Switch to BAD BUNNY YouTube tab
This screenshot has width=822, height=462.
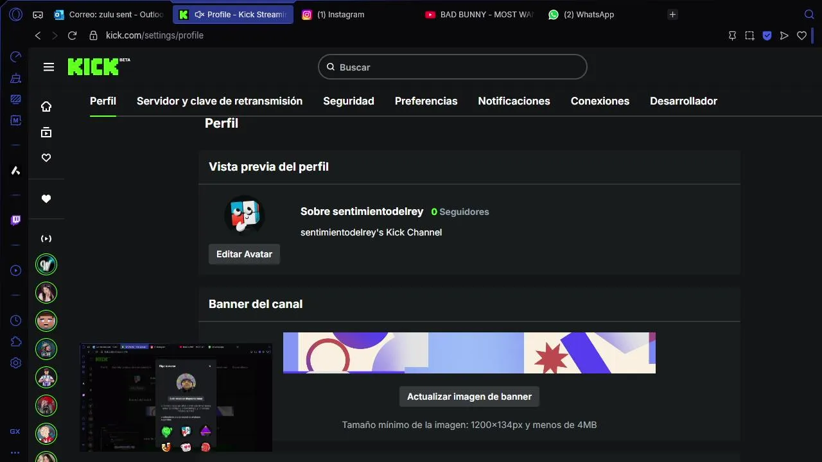point(479,14)
